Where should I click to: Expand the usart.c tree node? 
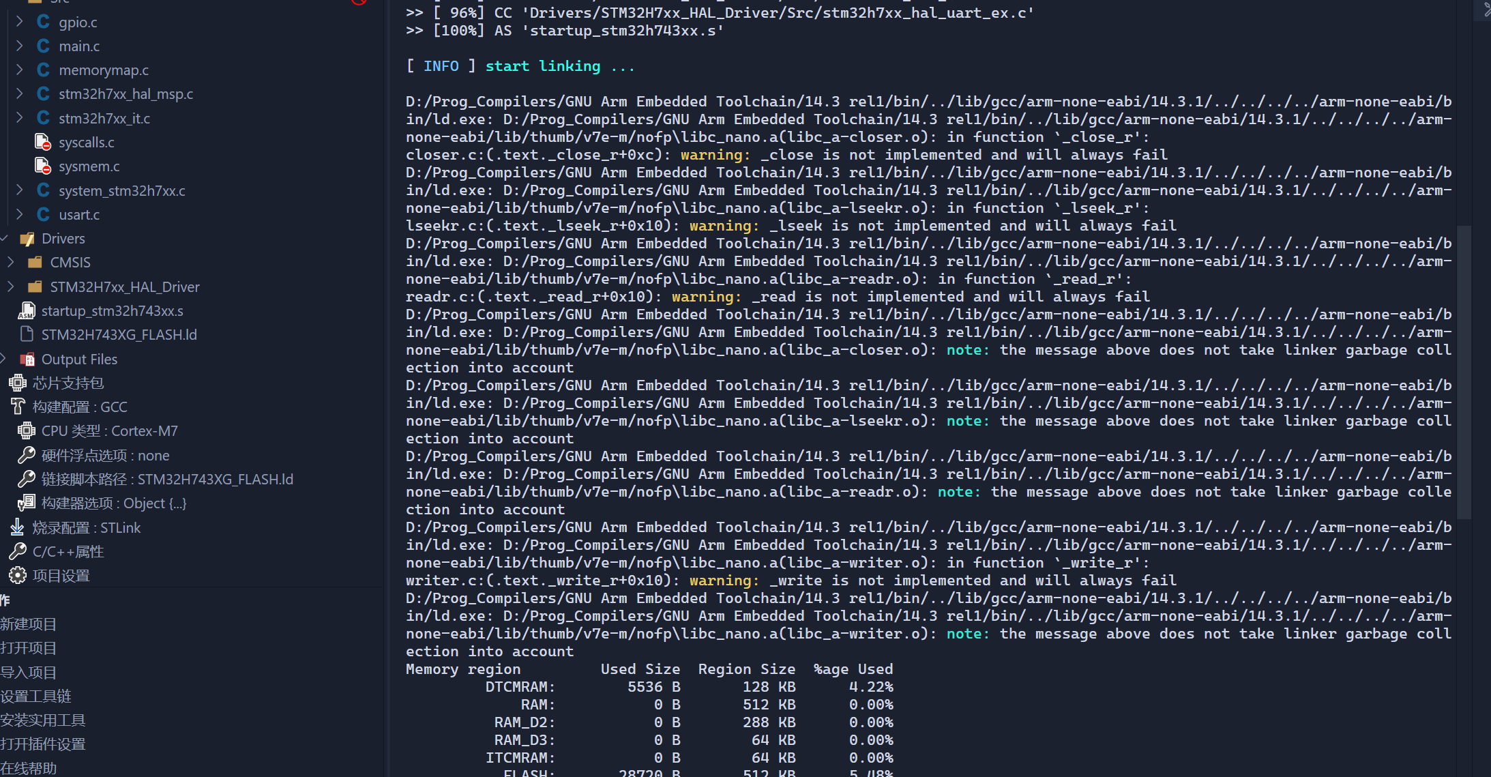click(20, 214)
